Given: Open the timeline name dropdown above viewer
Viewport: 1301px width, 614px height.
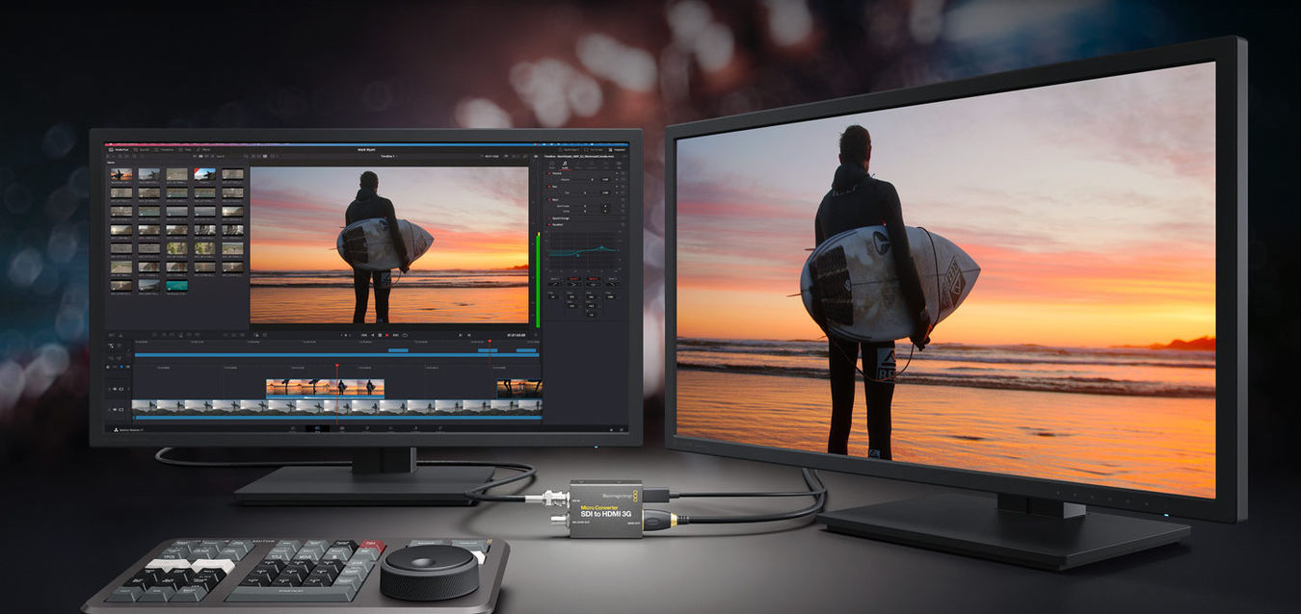Looking at the screenshot, I should (x=387, y=156).
